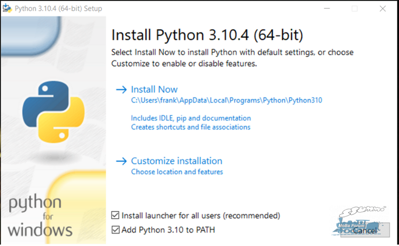Click the Install launcher for all users label text

[201, 216]
